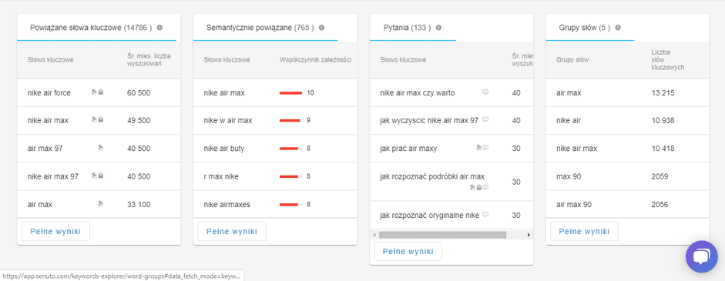This screenshot has height=281, width=725.
Task: Click info icon beside Powiązane słowa kluczowe
Action: pos(159,28)
